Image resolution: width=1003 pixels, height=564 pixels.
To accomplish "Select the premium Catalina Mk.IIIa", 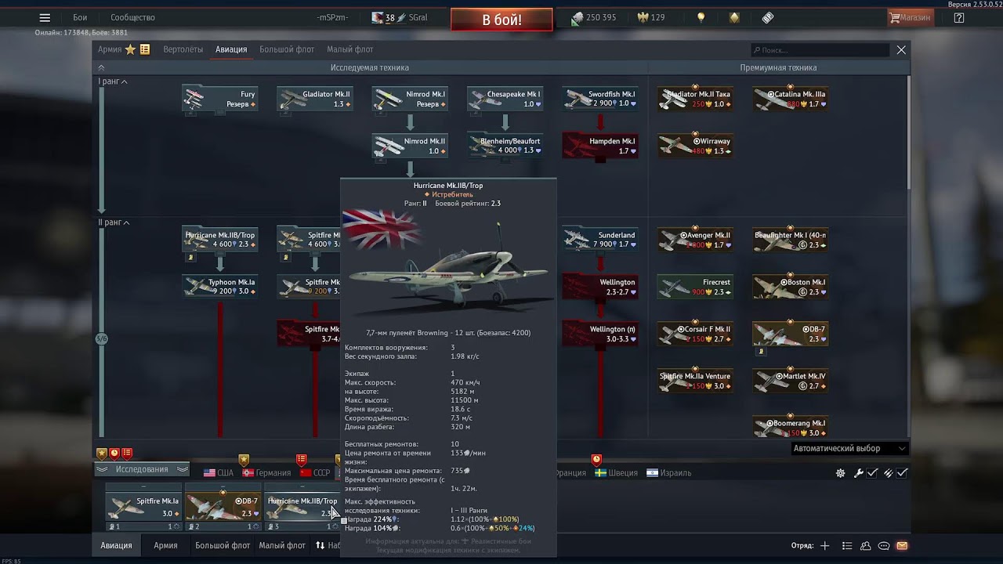I will click(790, 99).
